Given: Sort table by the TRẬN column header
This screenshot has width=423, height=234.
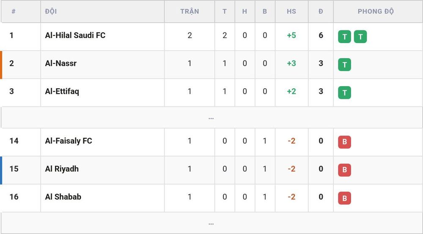Looking at the screenshot, I should click(190, 11).
